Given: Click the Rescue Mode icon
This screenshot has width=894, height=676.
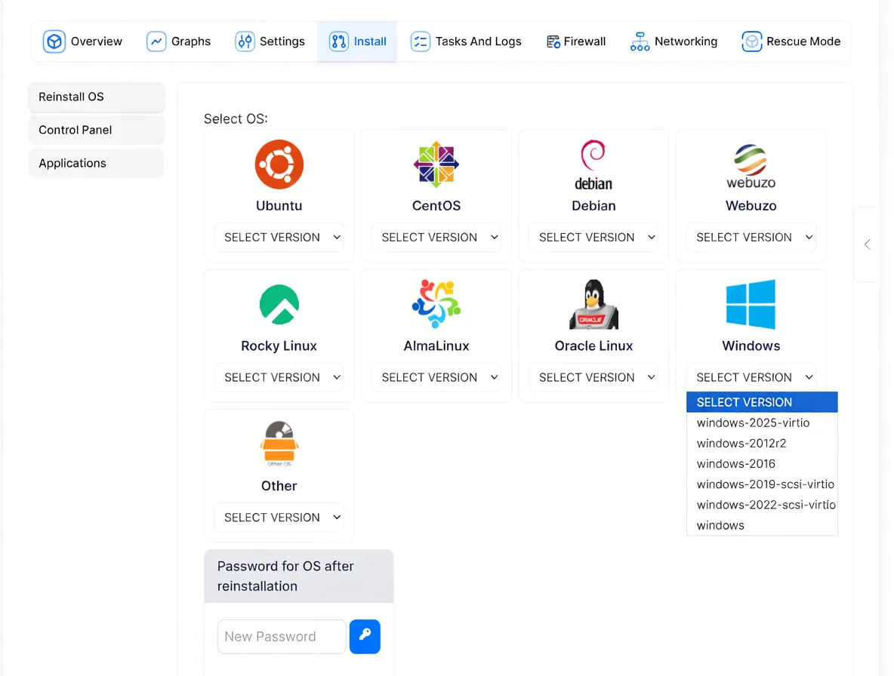Looking at the screenshot, I should point(751,41).
